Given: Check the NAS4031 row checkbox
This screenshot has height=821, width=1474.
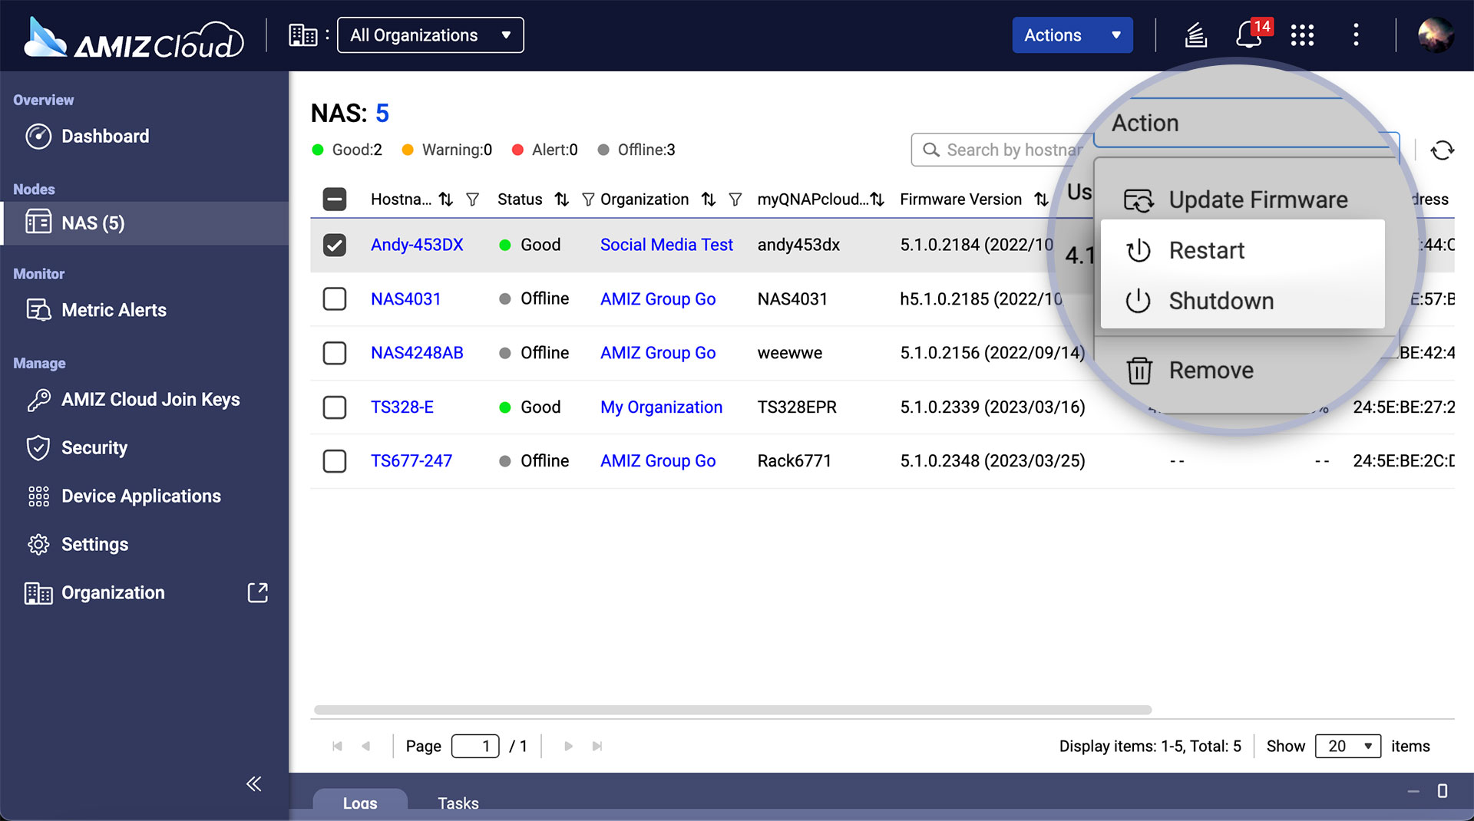Looking at the screenshot, I should (x=334, y=299).
